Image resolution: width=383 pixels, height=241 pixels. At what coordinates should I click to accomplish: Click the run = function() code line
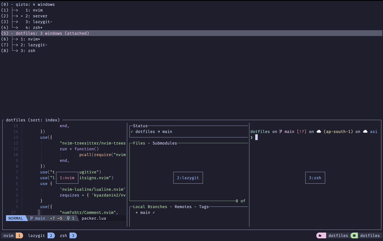pos(79,149)
